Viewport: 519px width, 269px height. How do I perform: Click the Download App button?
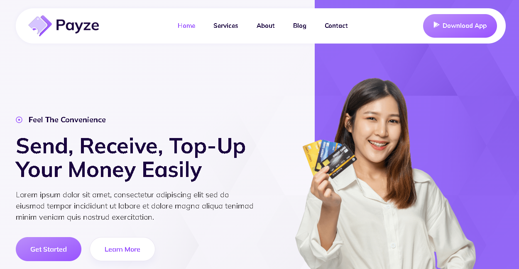point(460,26)
